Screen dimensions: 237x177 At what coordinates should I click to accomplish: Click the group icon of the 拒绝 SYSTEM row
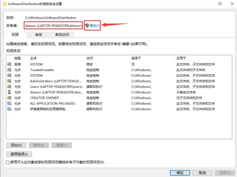9,64
